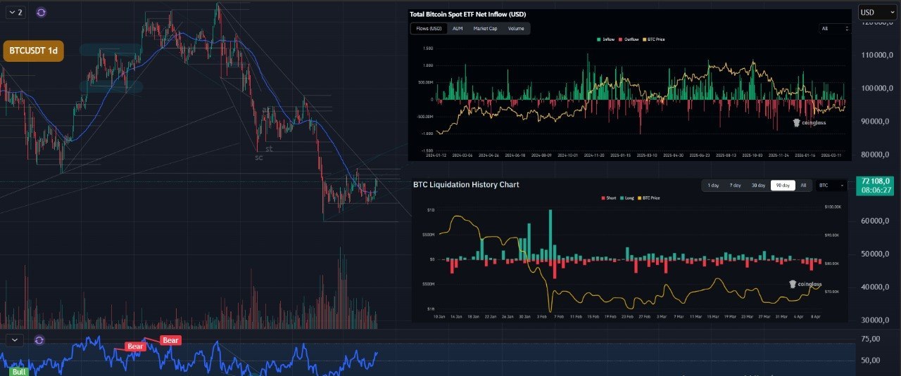Click the purple sync icon in RSI pane
The image size is (901, 376).
click(39, 339)
